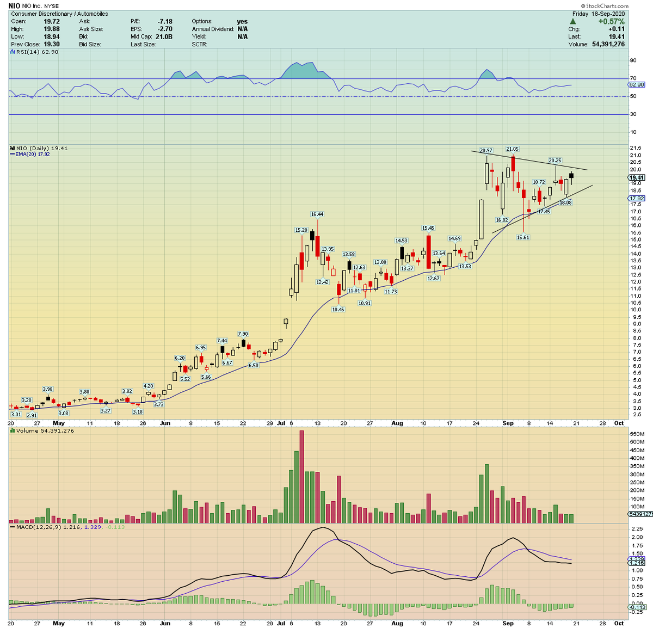Image resolution: width=653 pixels, height=628 pixels.
Task: Click the Chg value +0.11
Action: tap(616, 29)
